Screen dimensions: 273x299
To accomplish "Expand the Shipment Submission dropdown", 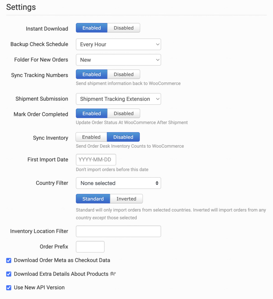I will 118,99.
